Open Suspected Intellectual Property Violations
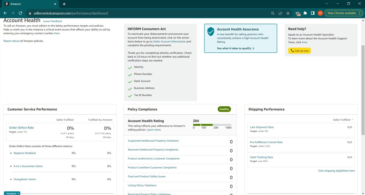The height and width of the screenshot is (195, 365). [153, 141]
